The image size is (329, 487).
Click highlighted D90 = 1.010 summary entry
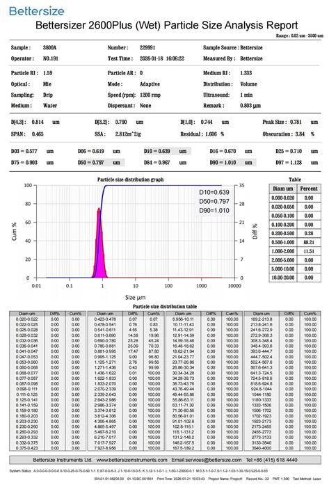(233, 162)
